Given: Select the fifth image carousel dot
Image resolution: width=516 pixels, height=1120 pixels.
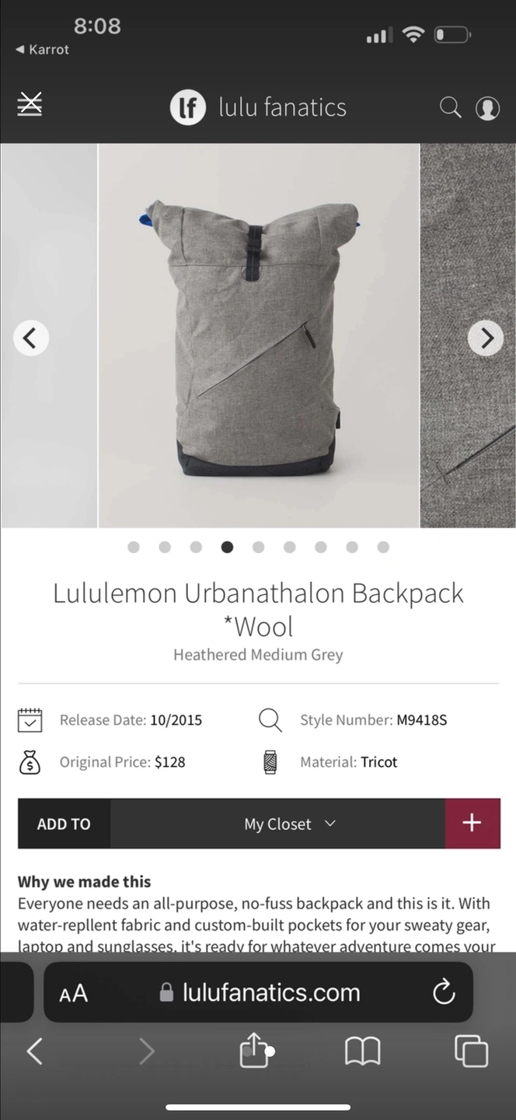Looking at the screenshot, I should point(258,548).
